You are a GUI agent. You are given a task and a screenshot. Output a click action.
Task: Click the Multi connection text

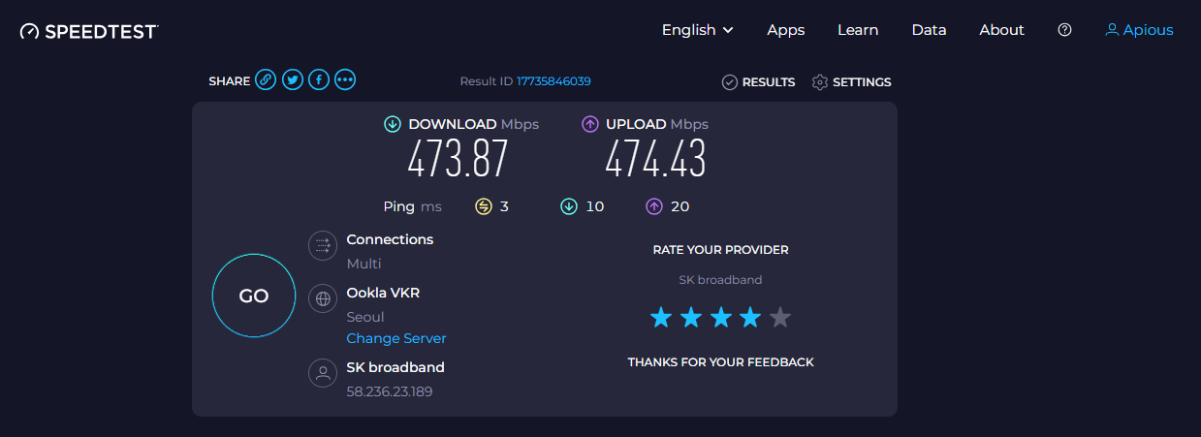(x=363, y=264)
